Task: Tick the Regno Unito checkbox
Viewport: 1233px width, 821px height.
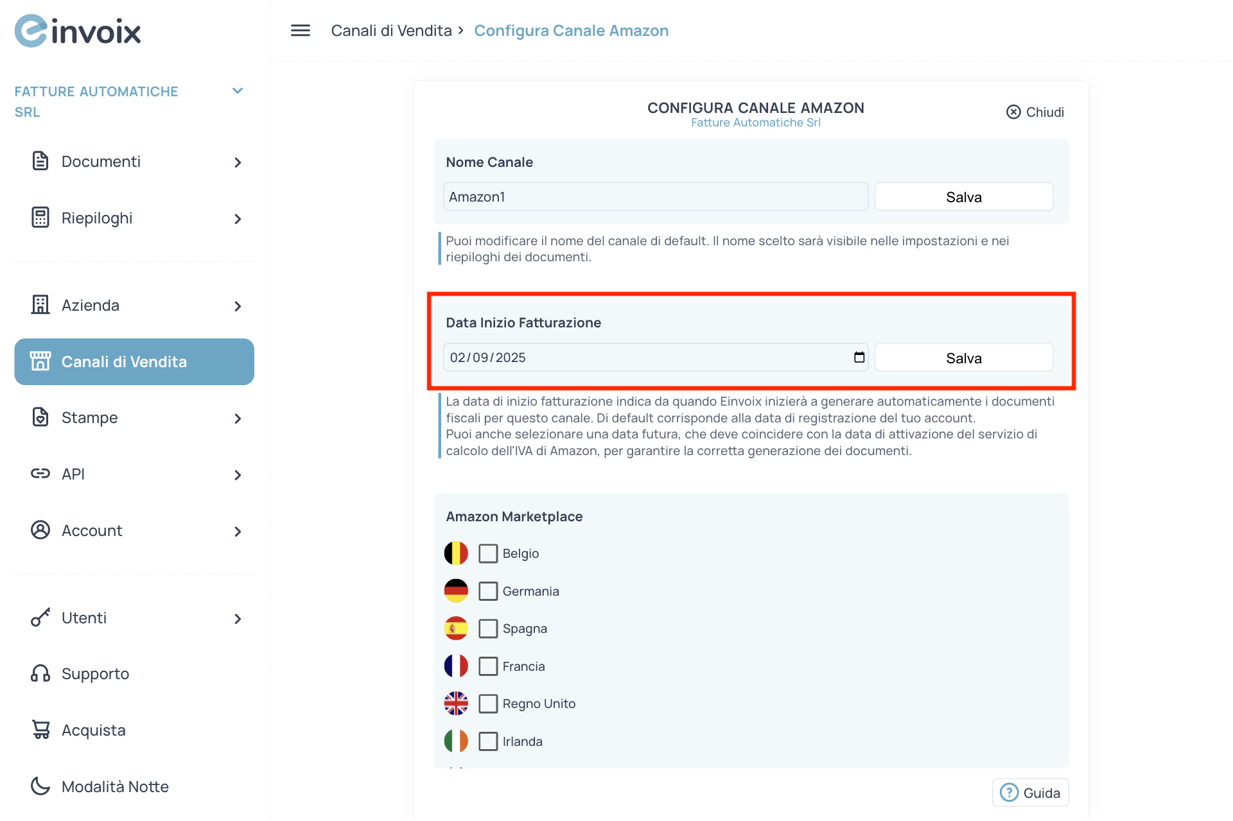Action: coord(488,703)
